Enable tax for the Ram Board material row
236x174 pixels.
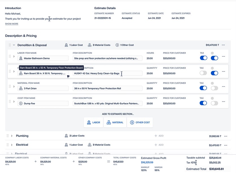(203, 73)
